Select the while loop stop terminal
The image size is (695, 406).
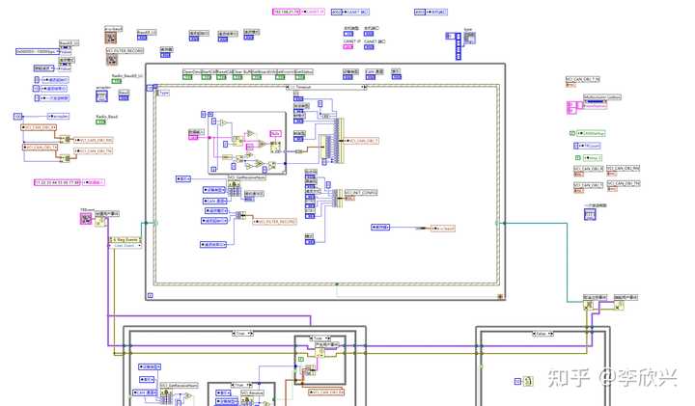500,296
